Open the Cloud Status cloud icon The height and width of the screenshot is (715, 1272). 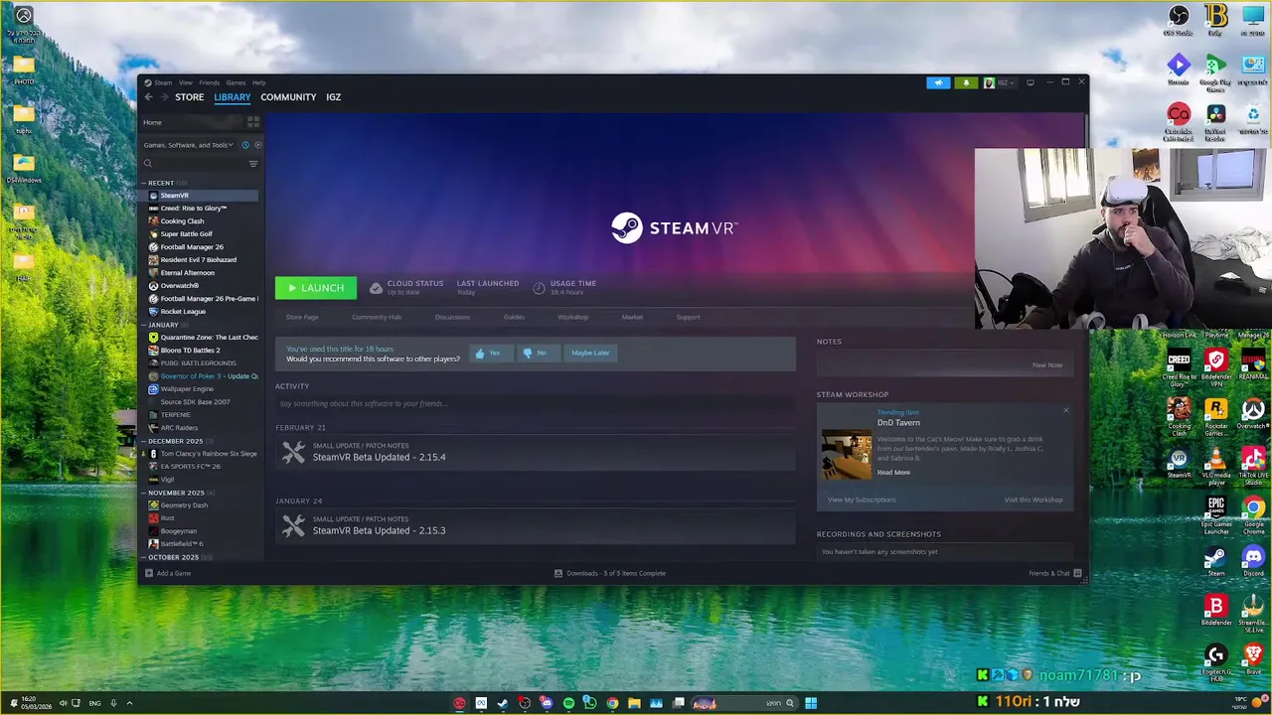click(x=376, y=288)
